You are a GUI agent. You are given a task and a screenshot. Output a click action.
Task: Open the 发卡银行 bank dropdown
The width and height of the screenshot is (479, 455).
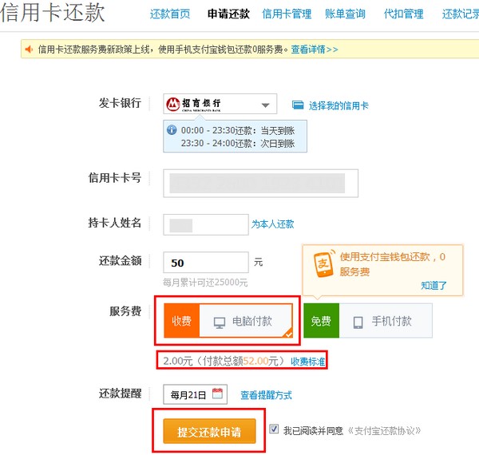(220, 104)
